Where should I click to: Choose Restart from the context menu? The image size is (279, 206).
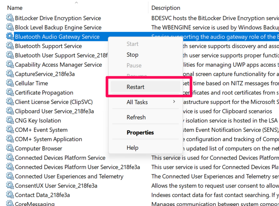[x=136, y=87]
